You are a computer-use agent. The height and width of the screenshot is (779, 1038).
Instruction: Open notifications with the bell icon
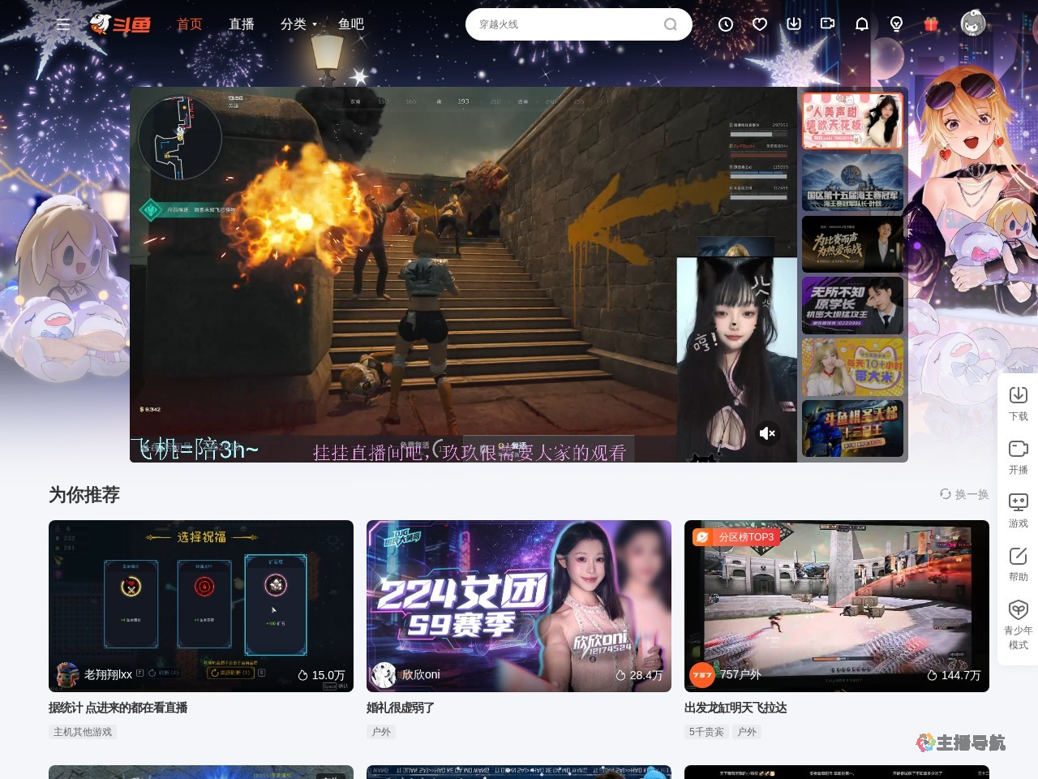point(861,24)
